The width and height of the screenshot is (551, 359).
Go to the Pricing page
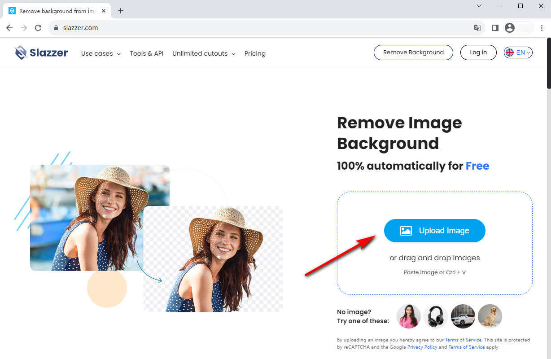[x=255, y=53]
